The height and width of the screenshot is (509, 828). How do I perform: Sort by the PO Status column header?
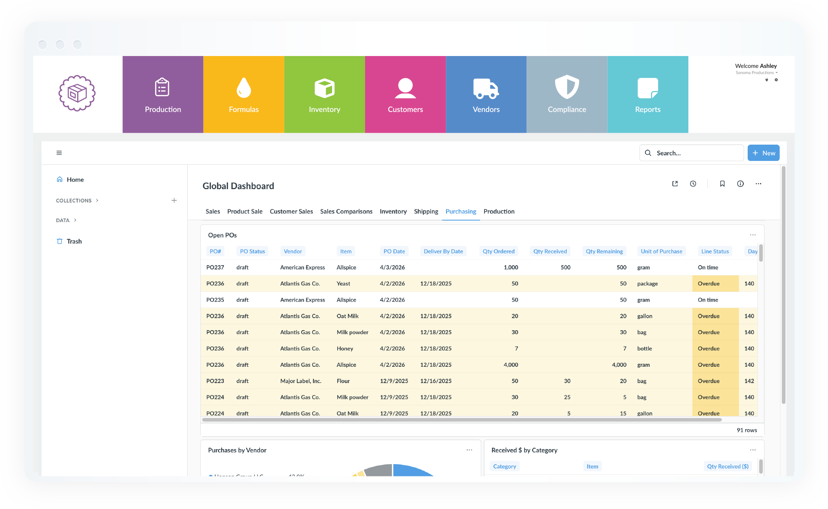click(253, 251)
